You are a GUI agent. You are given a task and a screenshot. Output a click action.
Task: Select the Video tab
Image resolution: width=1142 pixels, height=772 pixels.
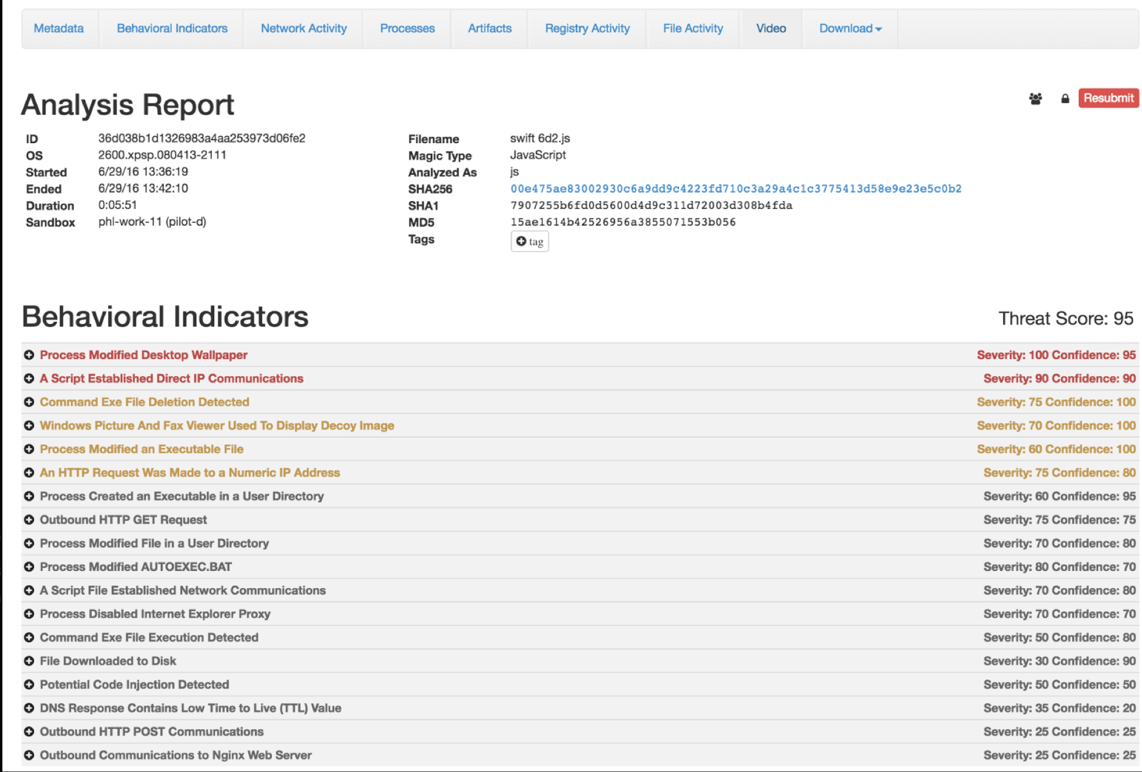click(x=770, y=29)
